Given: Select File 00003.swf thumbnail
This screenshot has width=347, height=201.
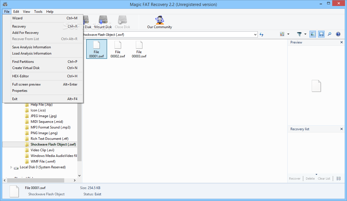Looking at the screenshot, I should pos(139,49).
